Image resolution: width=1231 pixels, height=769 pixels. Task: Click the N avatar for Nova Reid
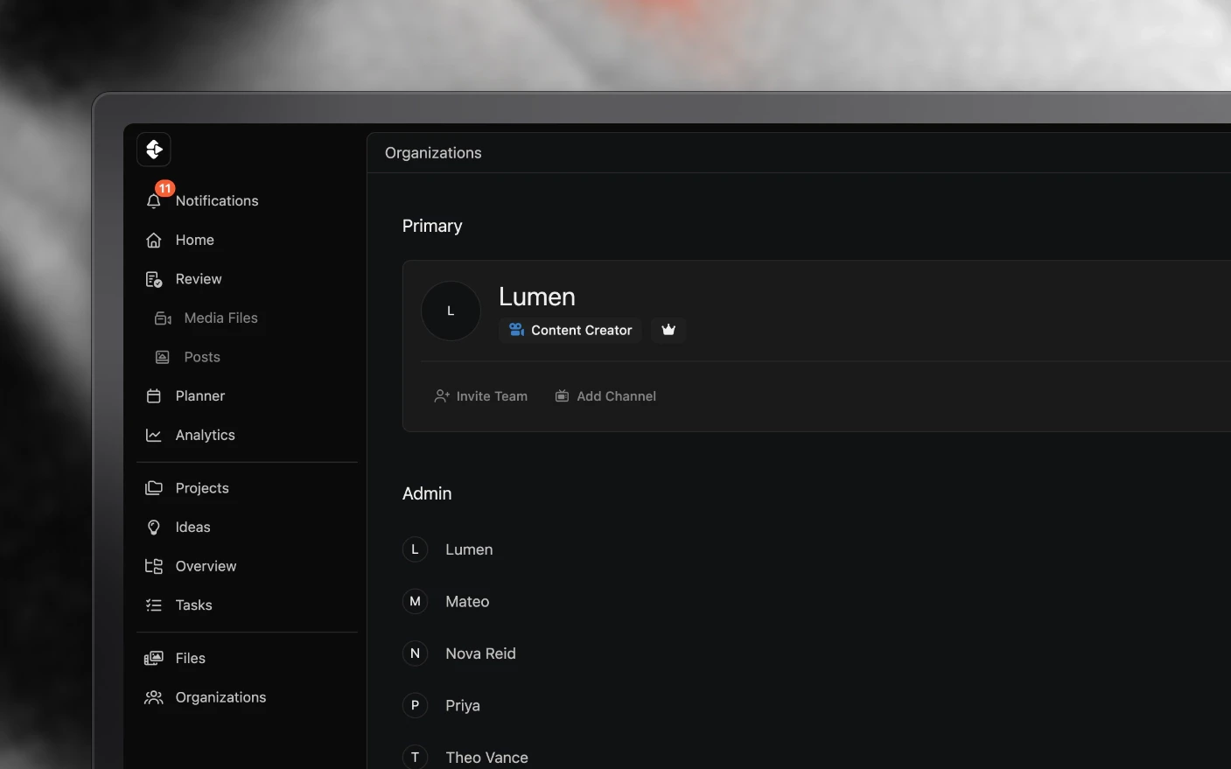(x=415, y=654)
